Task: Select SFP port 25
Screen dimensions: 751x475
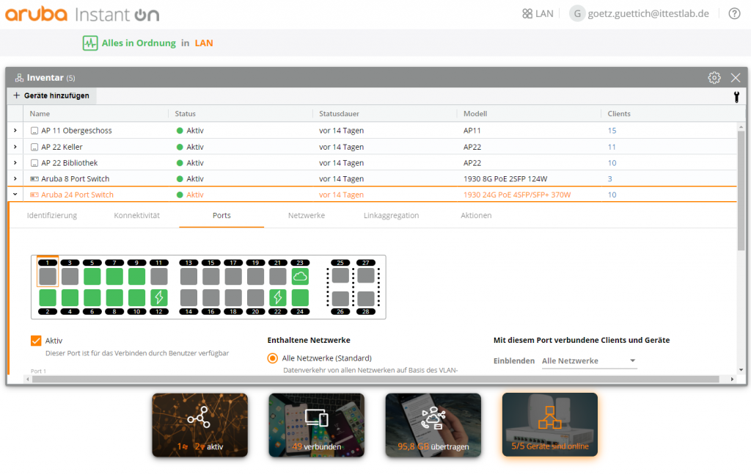Action: coord(340,276)
